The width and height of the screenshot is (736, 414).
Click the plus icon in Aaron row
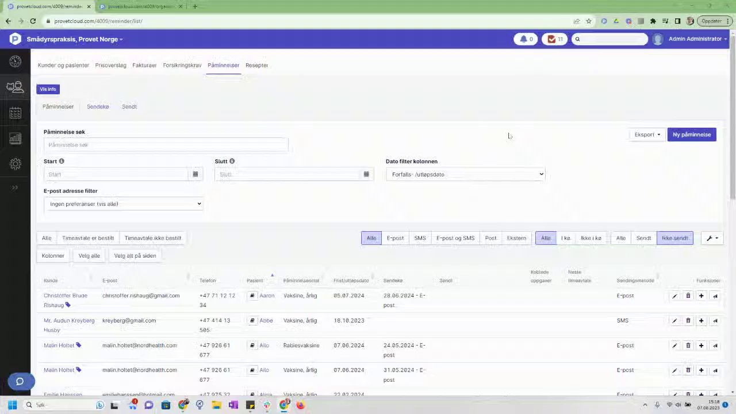pyautogui.click(x=701, y=296)
